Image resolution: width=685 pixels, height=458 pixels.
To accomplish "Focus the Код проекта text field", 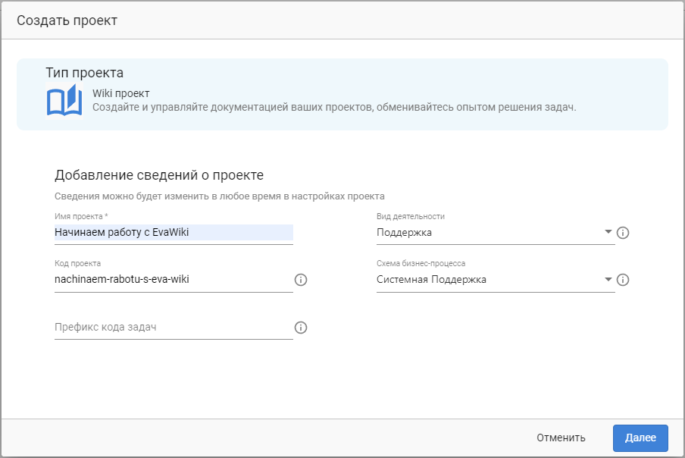I will tap(173, 280).
